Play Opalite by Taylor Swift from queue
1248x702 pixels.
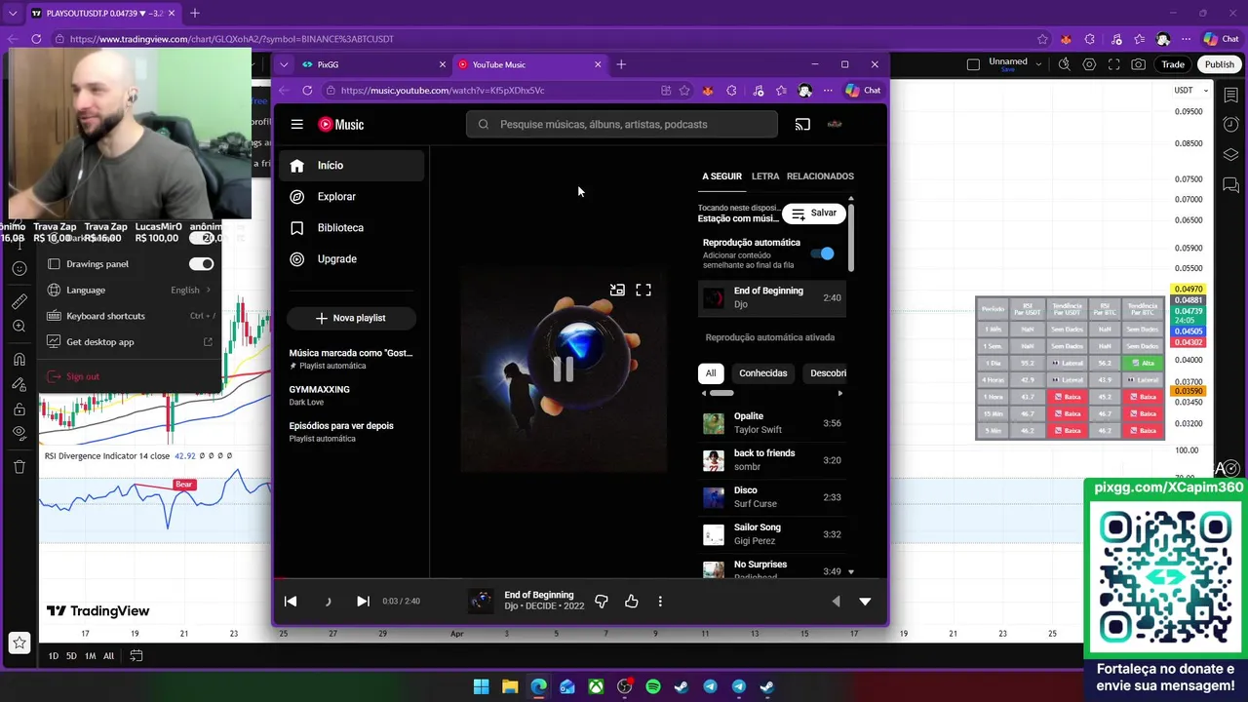[x=772, y=423]
